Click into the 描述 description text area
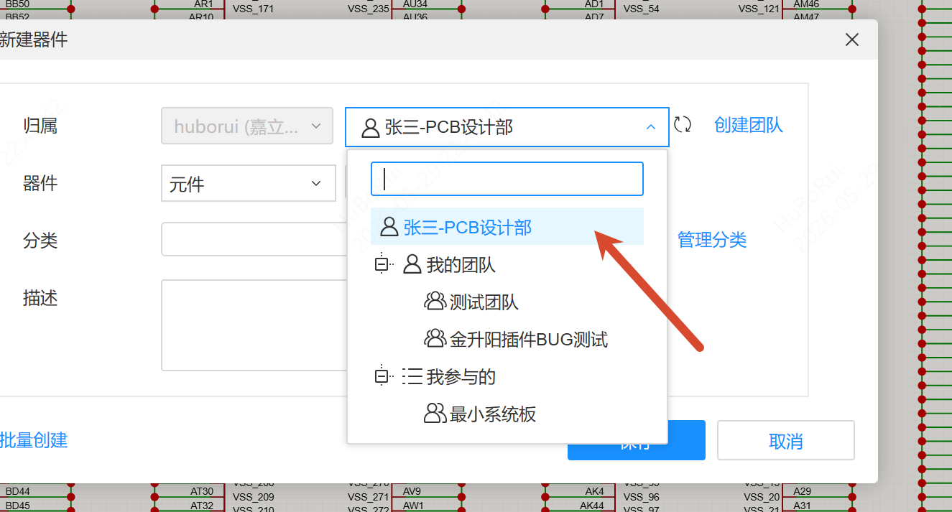Screen dimensions: 952x512 [x=254, y=325]
